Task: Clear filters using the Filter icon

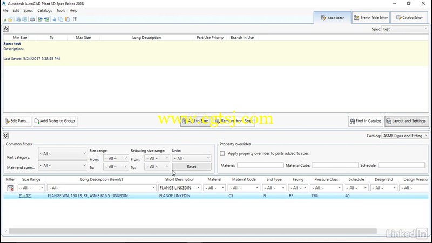Action: point(10,188)
